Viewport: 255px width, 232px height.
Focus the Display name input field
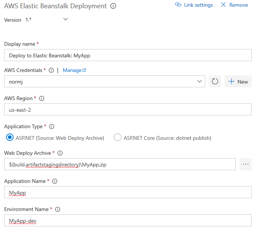pyautogui.click(x=128, y=55)
